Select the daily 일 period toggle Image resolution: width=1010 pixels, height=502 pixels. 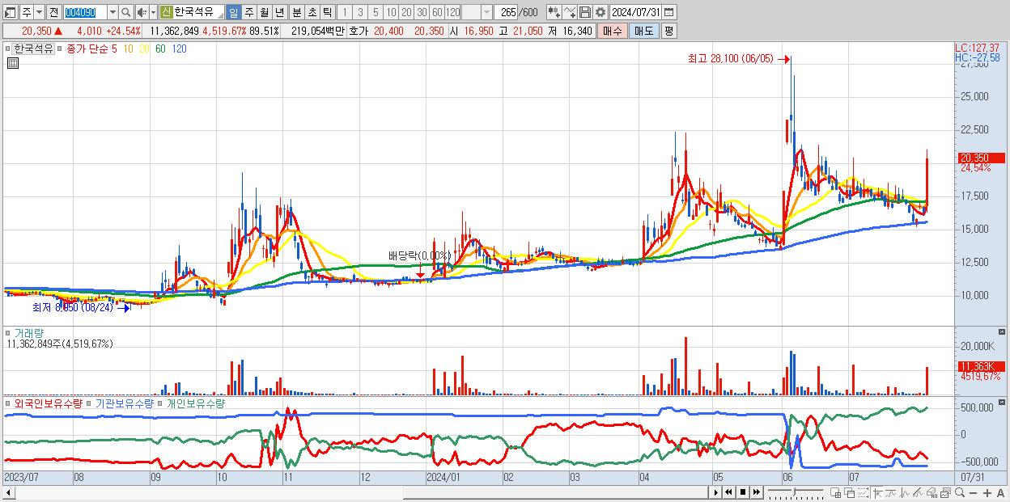pos(233,12)
